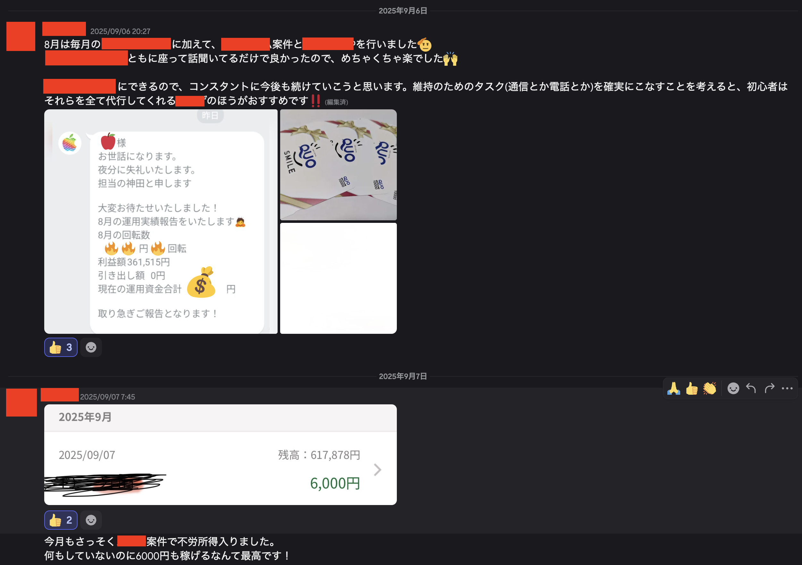Open the chat screenshot with 利益額361,515円

click(161, 222)
